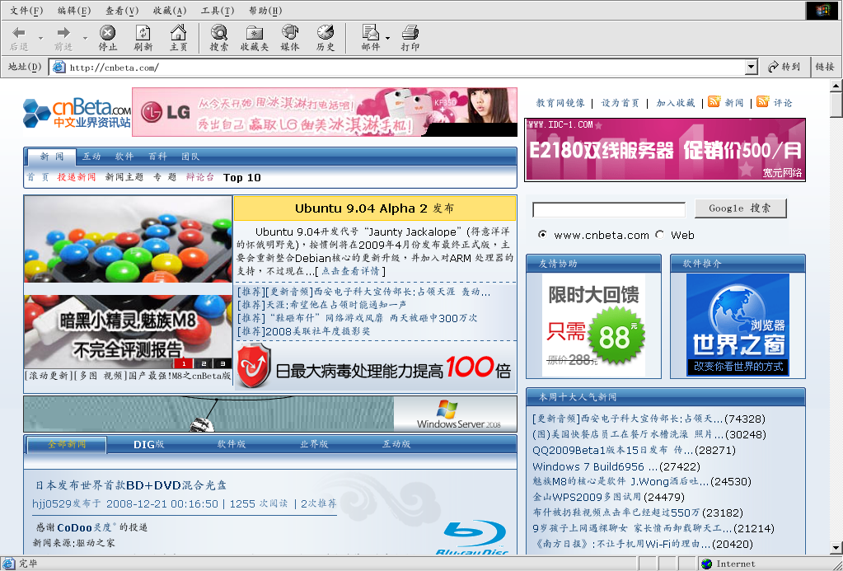The height and width of the screenshot is (571, 843).
Task: Click the red shield antivirus banner icon
Action: click(x=253, y=366)
